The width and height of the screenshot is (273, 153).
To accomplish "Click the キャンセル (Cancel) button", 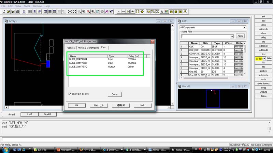I will pos(99,105).
